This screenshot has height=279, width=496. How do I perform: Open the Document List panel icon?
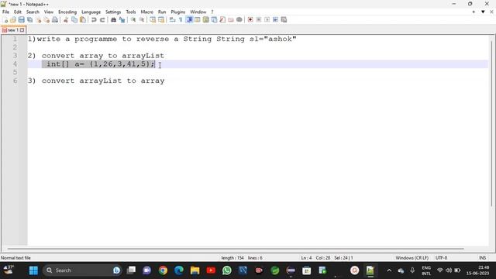click(214, 19)
